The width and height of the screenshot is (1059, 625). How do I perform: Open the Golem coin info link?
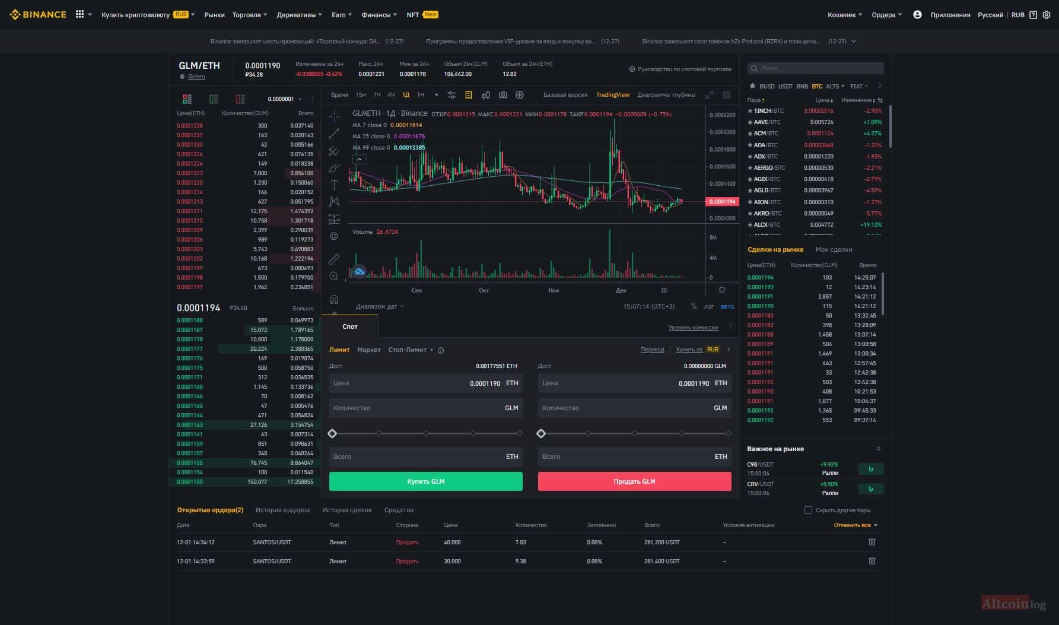pos(196,77)
